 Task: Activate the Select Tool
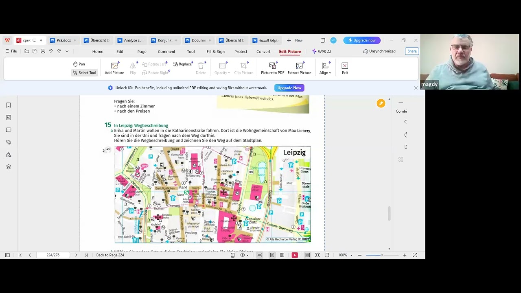[84, 72]
